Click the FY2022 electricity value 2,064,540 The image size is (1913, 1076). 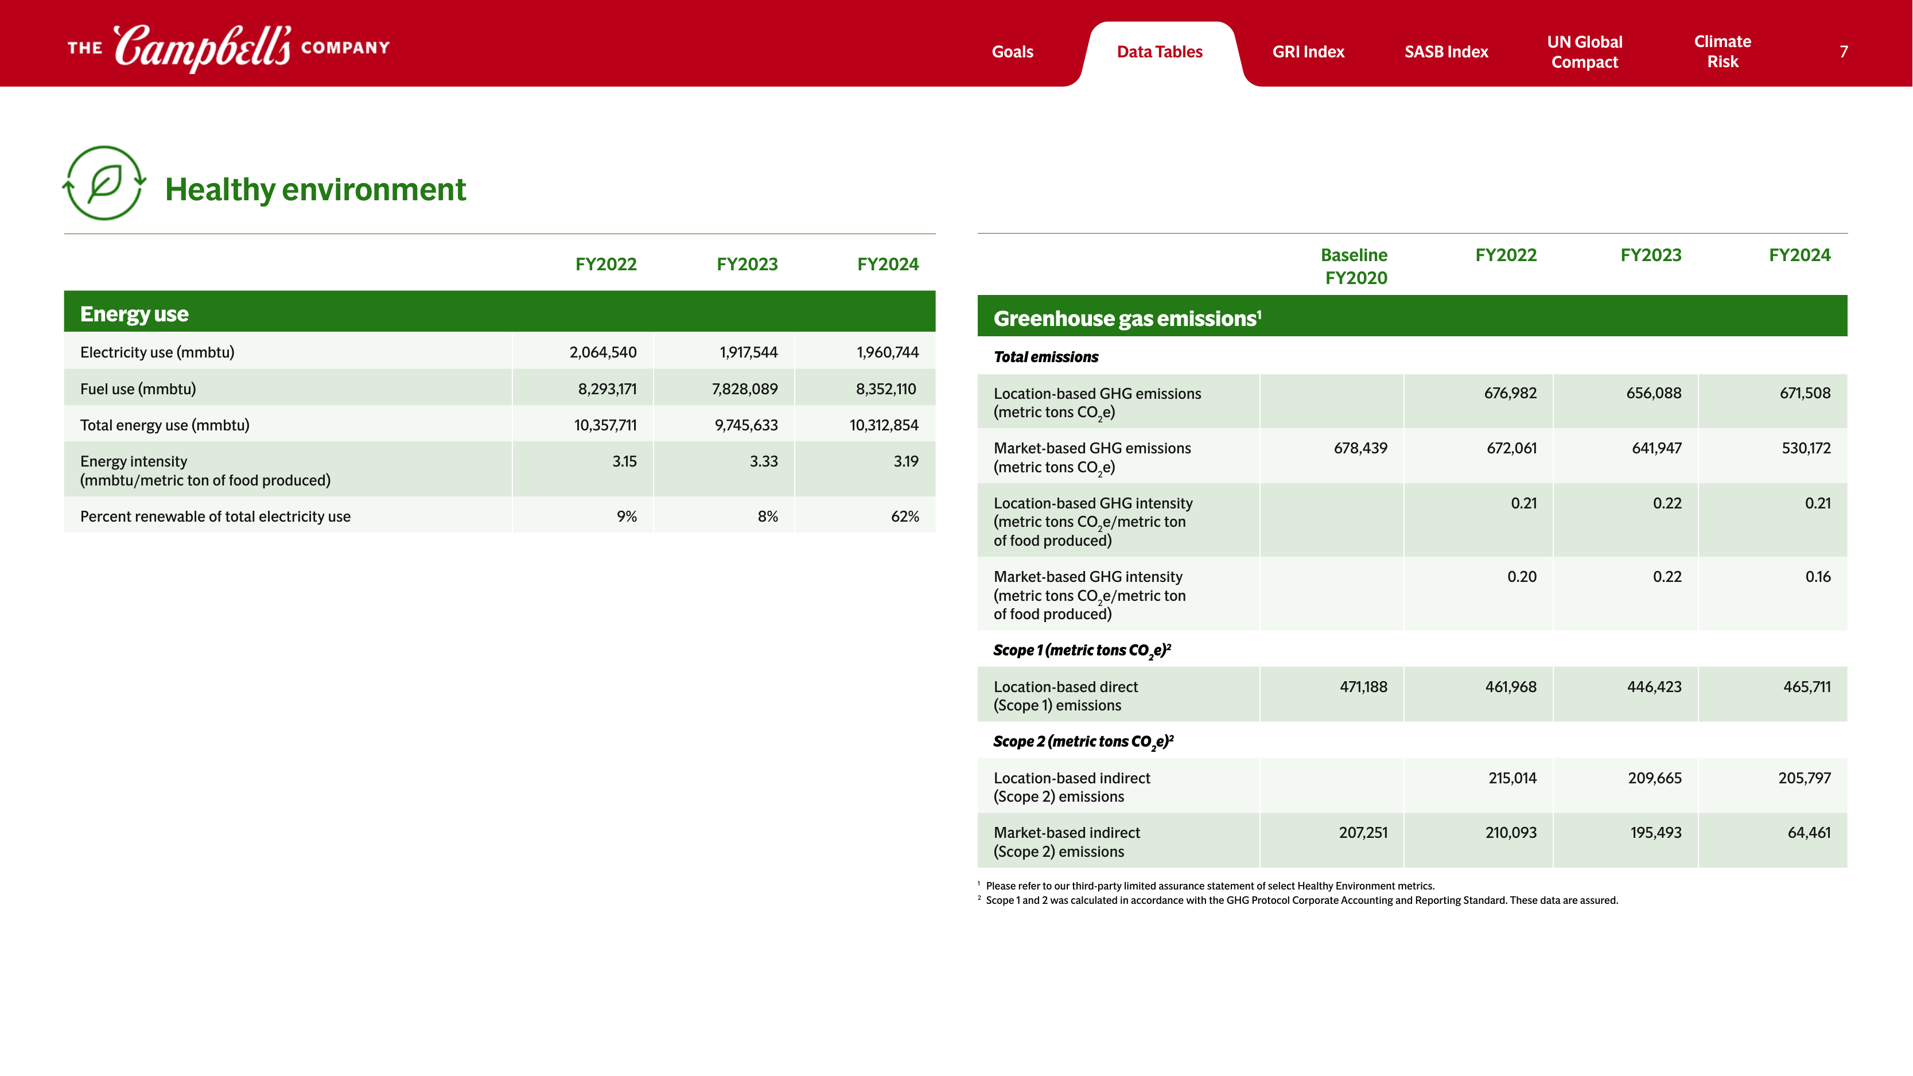click(602, 352)
